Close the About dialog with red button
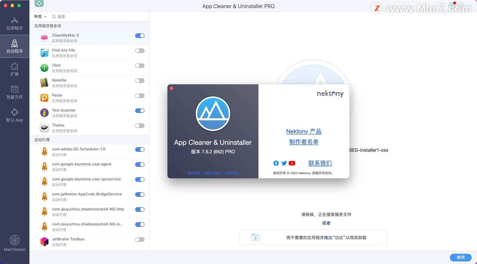Viewport: 477px width, 264px height. pyautogui.click(x=172, y=88)
